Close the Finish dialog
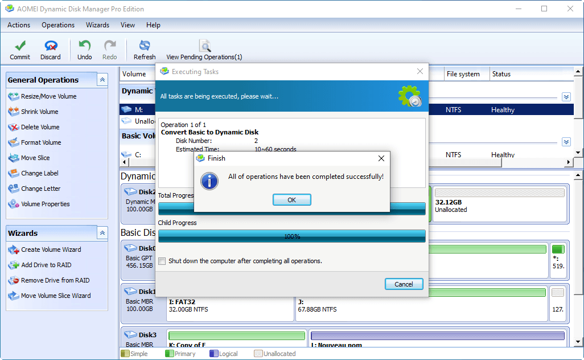This screenshot has height=360, width=584. click(381, 158)
